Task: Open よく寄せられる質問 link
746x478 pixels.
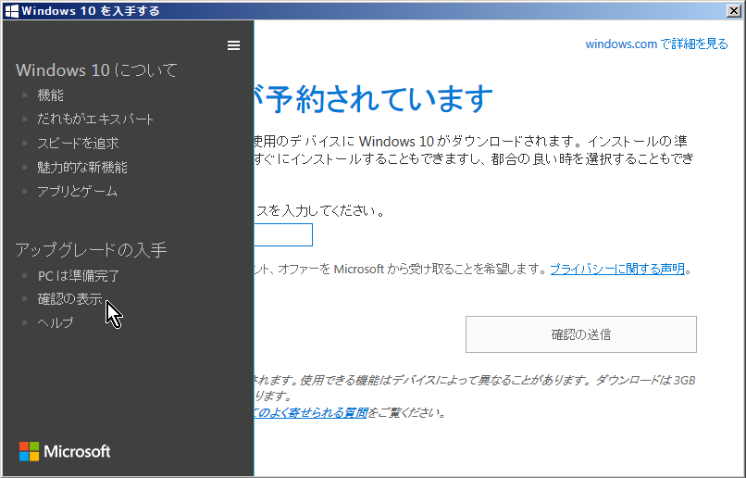Action: [x=311, y=412]
